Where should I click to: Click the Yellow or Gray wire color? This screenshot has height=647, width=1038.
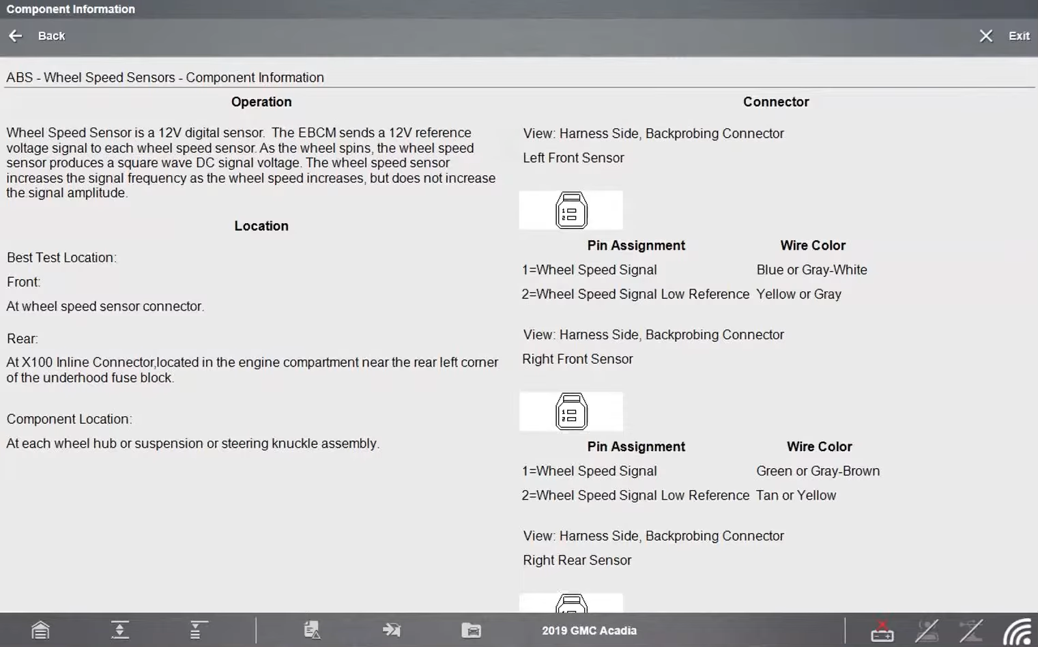[798, 294]
